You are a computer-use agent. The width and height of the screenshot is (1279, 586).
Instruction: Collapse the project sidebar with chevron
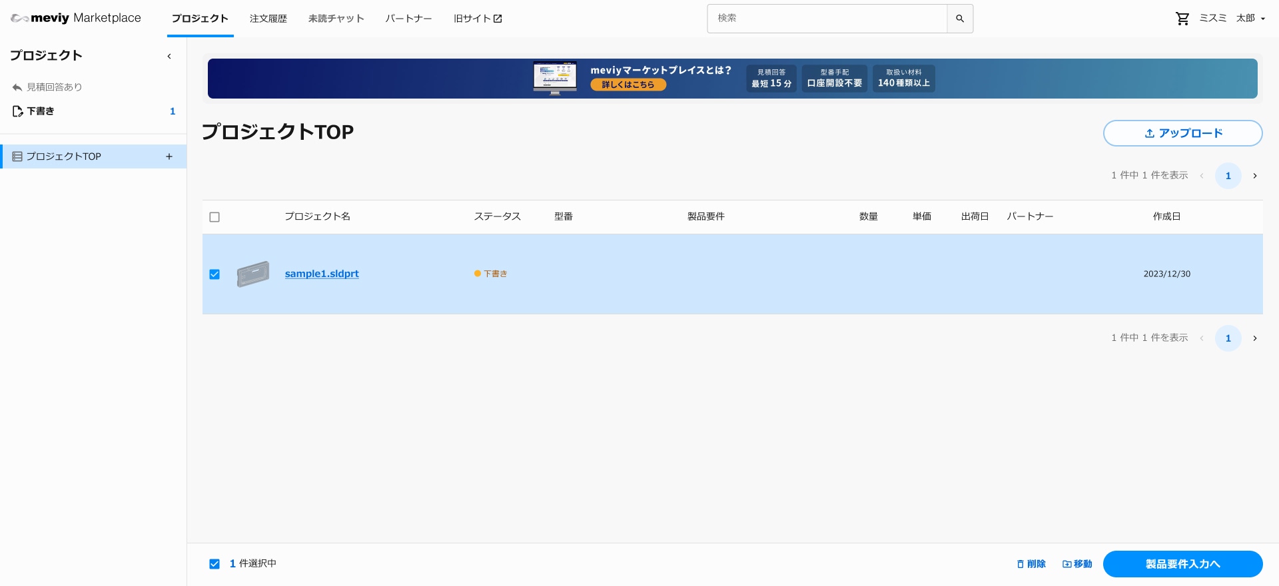point(169,56)
